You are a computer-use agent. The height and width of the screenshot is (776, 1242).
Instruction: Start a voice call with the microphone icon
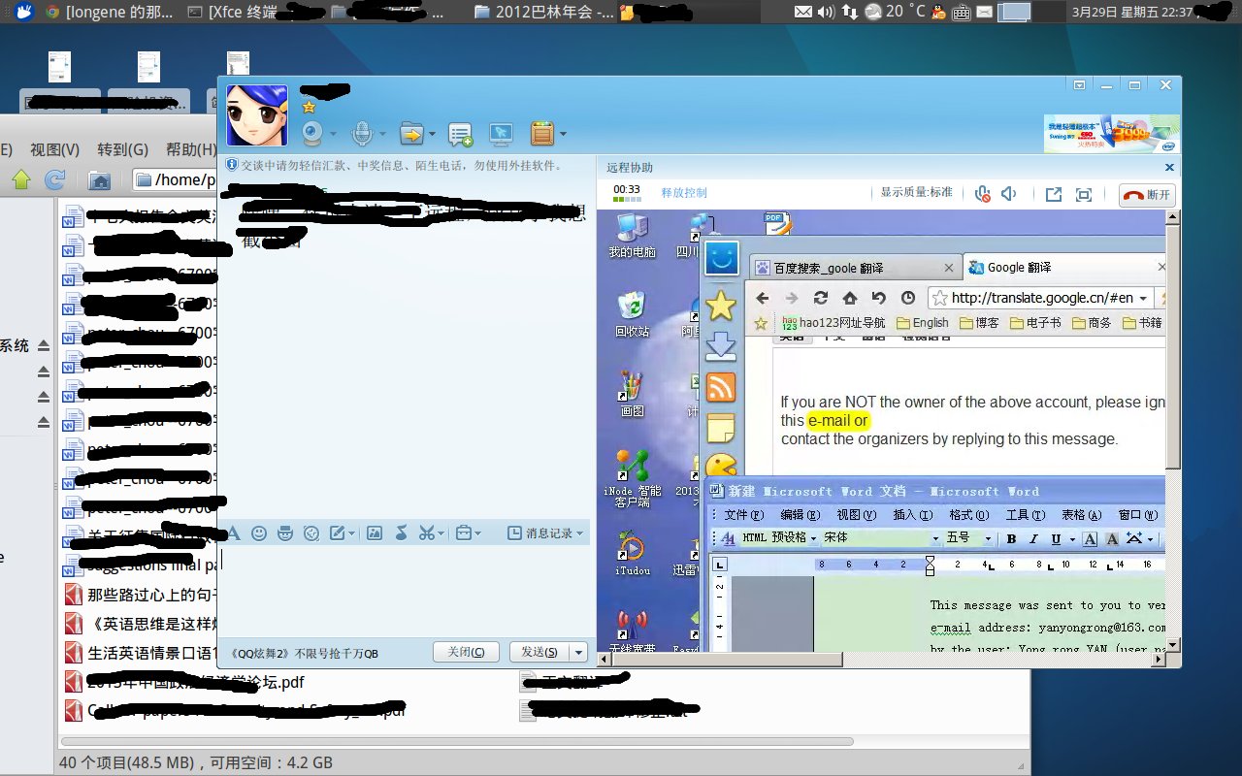(x=362, y=133)
